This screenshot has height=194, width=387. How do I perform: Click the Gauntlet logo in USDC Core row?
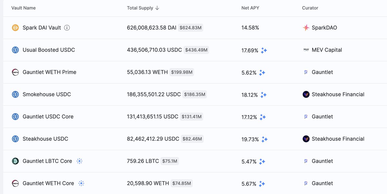[x=306, y=117]
